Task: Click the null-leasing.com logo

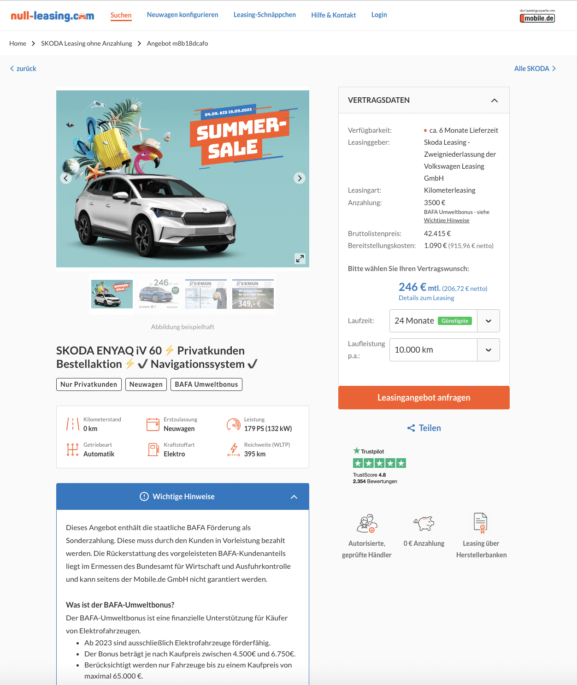Action: pos(53,16)
